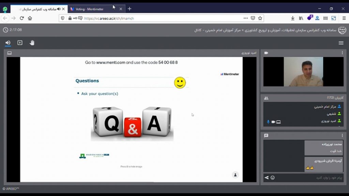Image resolution: width=349 pixels, height=196 pixels.
Task: Raise hand using the hand icon
Action: [x=32, y=43]
